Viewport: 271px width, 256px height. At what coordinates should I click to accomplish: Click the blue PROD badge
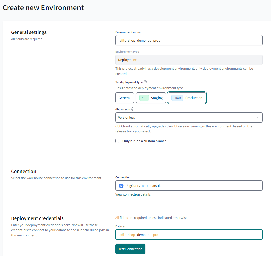point(177,98)
